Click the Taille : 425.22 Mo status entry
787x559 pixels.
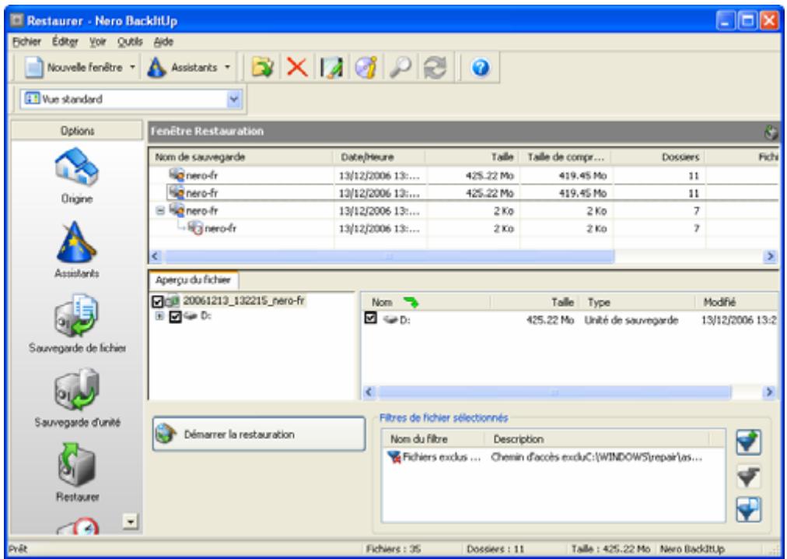pos(610,549)
